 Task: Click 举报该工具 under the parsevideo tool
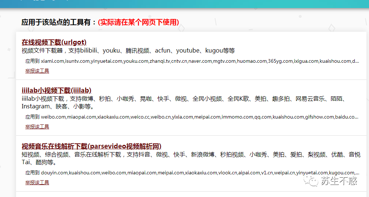[x=37, y=182]
